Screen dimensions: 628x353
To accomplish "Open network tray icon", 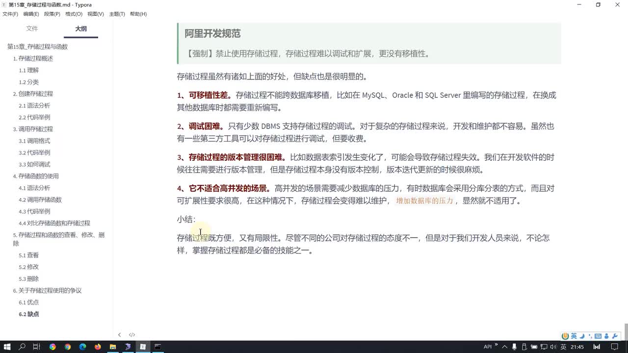I will (544, 347).
